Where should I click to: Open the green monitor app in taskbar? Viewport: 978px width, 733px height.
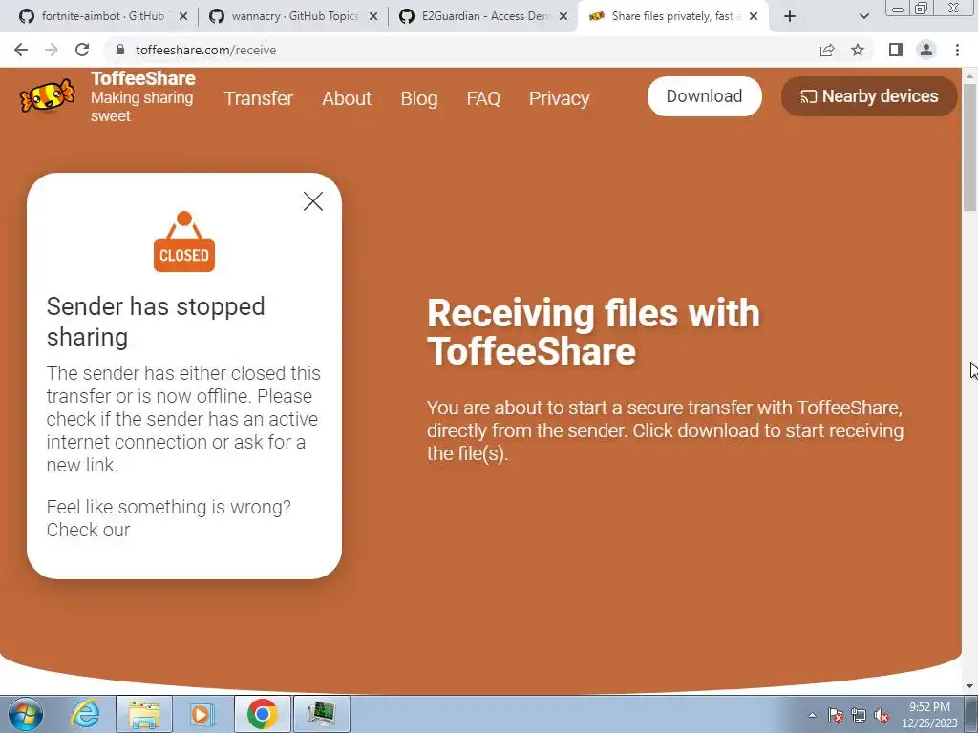(x=321, y=714)
